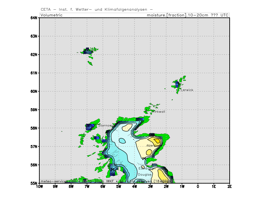Select the 60N latitude label
Image resolution: width=269 pixels, height=201 pixels.
pos(34,91)
